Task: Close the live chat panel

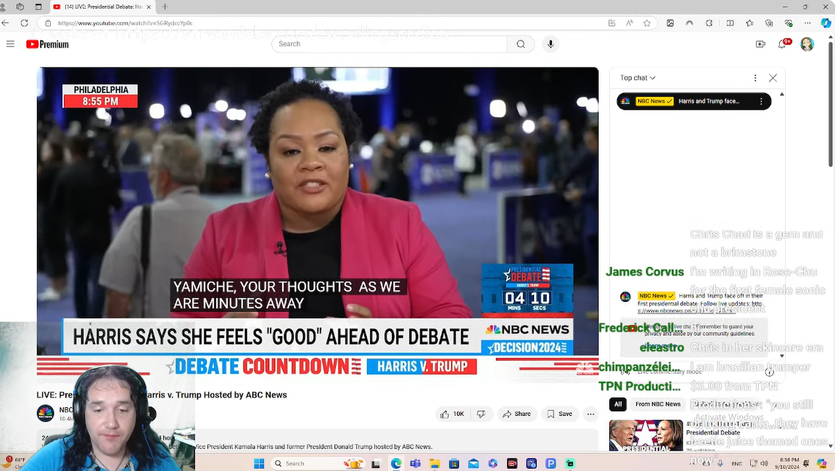Action: click(x=773, y=78)
